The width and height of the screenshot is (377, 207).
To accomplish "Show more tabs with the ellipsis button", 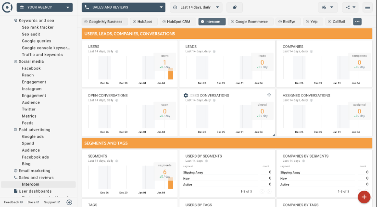I will click(357, 22).
